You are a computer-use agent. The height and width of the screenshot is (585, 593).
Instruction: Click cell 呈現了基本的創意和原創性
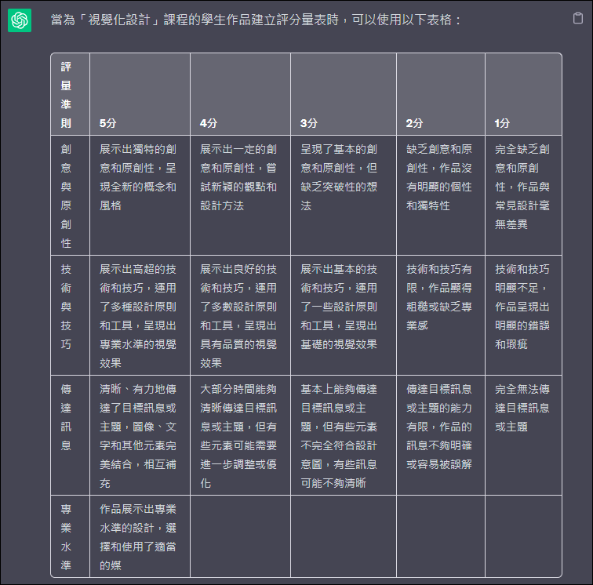pos(344,195)
